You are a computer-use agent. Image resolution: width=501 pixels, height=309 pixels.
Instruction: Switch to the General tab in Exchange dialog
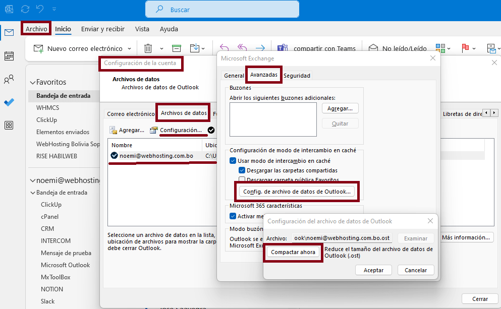click(234, 76)
